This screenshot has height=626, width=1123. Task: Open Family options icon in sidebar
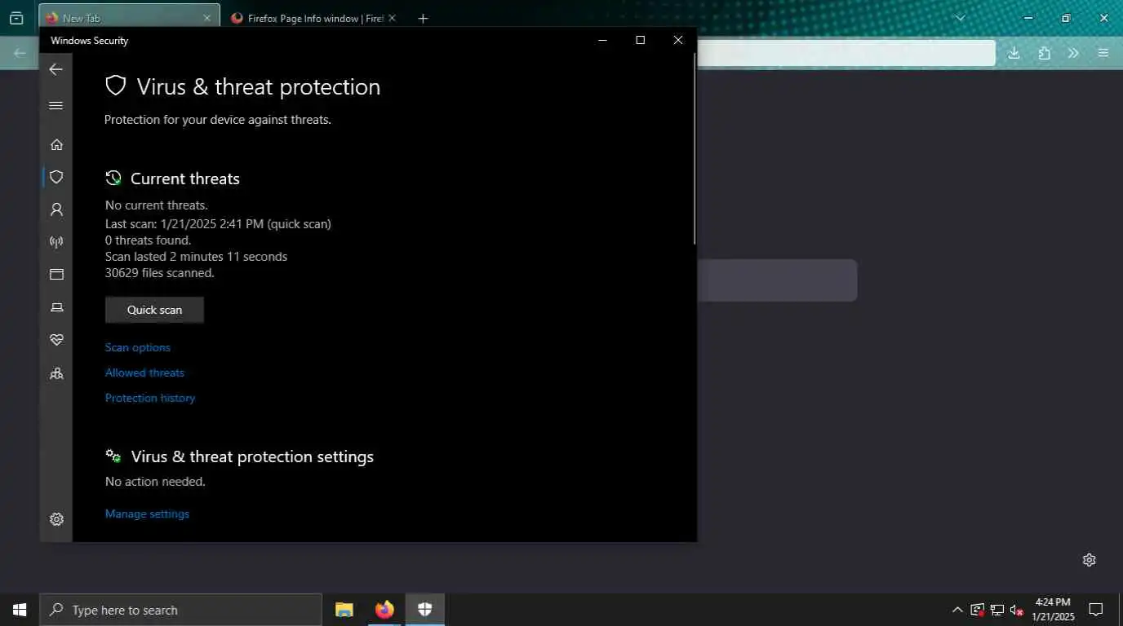(56, 373)
